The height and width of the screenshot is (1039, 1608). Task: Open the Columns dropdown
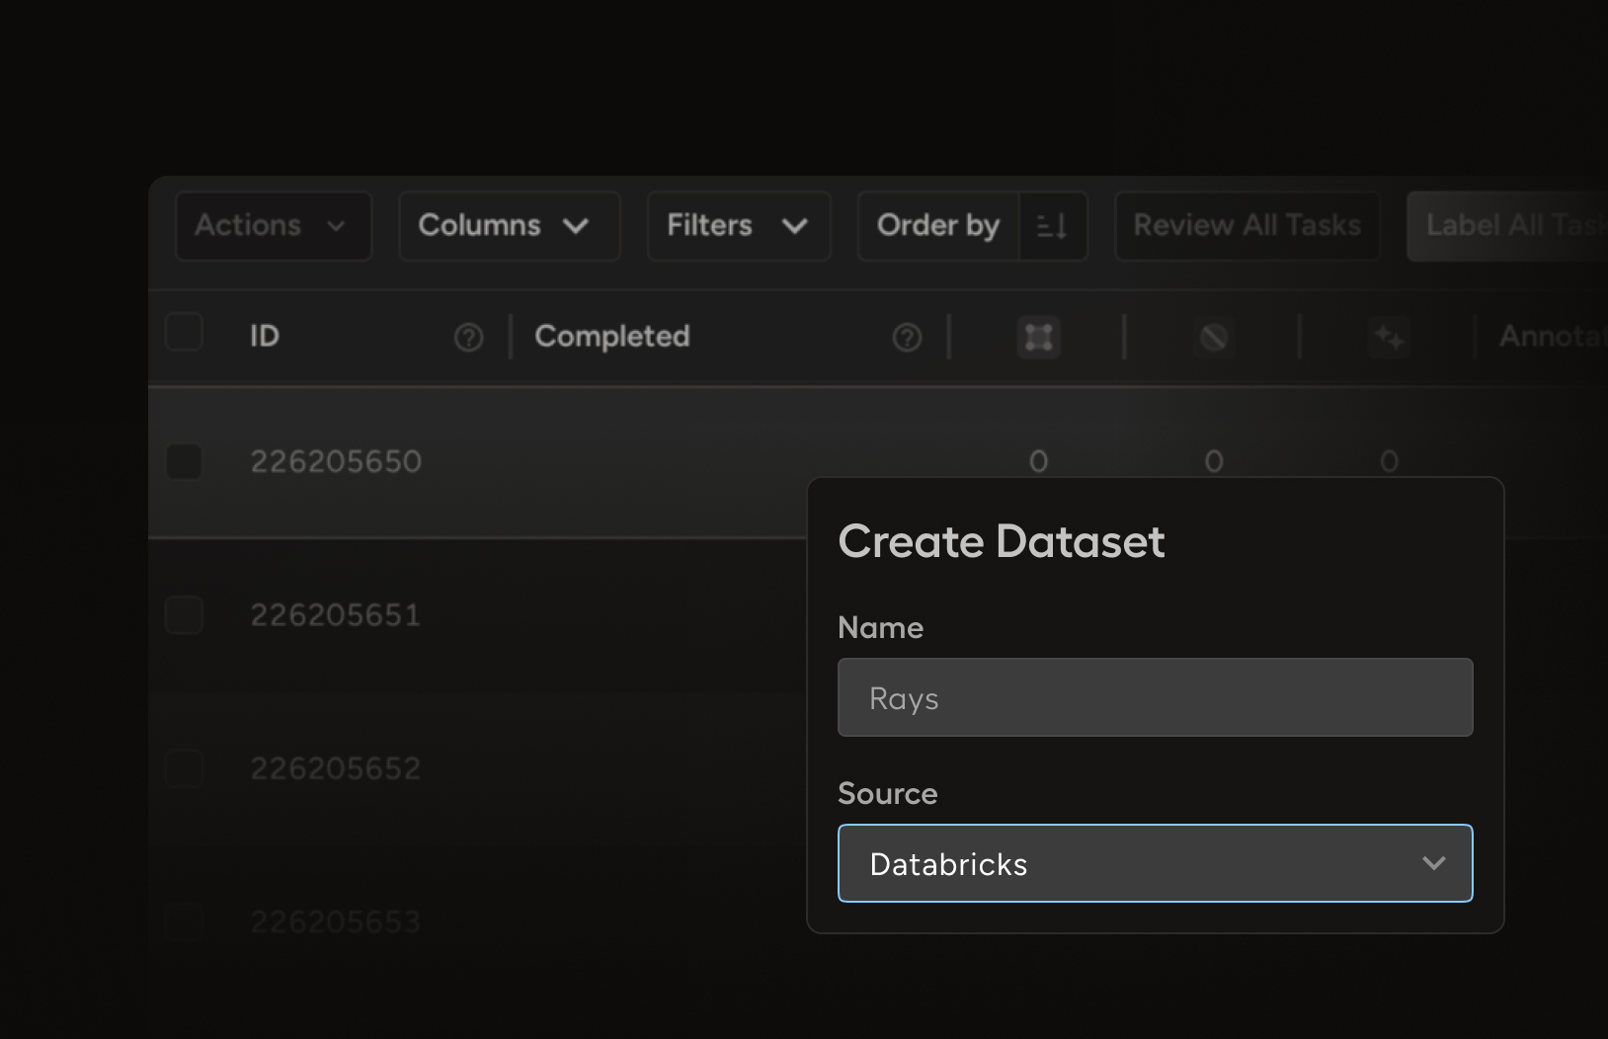point(509,226)
